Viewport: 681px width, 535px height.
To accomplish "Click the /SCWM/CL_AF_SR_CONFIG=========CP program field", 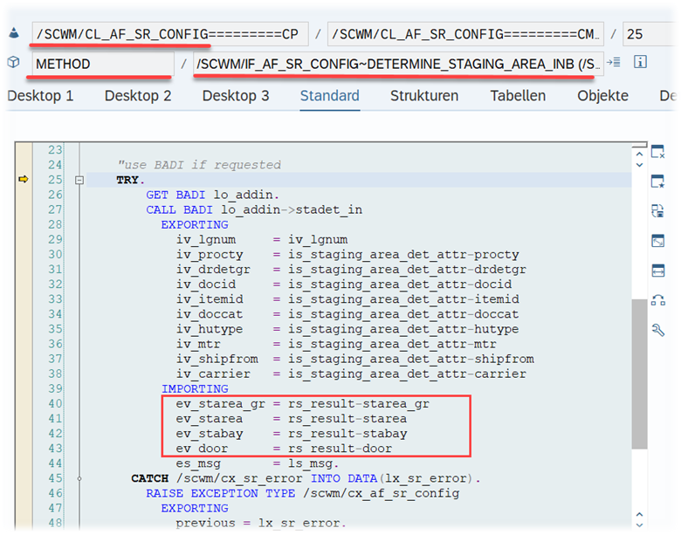I will pos(170,34).
